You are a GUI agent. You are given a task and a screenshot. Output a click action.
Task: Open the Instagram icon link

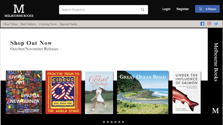[x=209, y=24]
